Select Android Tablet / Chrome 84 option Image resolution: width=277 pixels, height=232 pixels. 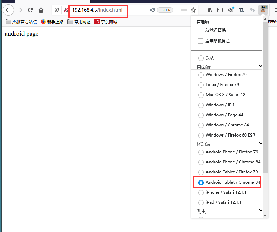click(x=201, y=183)
